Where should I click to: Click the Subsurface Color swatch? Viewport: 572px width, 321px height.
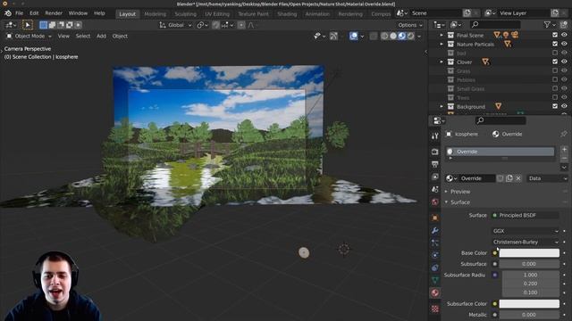(529, 303)
